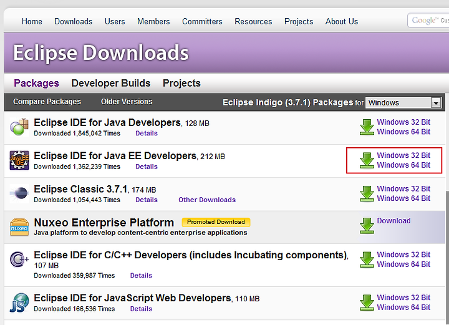Download Eclipse Classic Windows 64 Bit
449x325 pixels.
point(403,198)
